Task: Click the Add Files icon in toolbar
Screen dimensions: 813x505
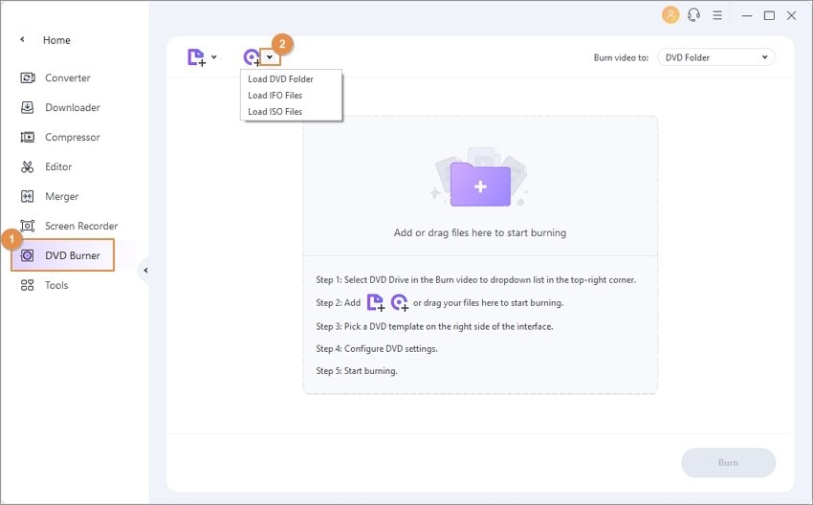Action: 196,57
